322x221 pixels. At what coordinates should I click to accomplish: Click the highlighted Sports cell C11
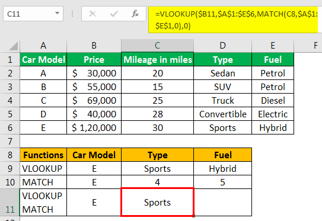pos(158,202)
